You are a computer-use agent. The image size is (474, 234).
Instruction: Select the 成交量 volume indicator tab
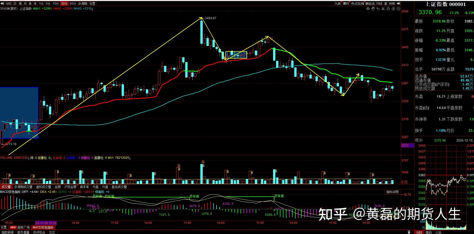[6, 187]
